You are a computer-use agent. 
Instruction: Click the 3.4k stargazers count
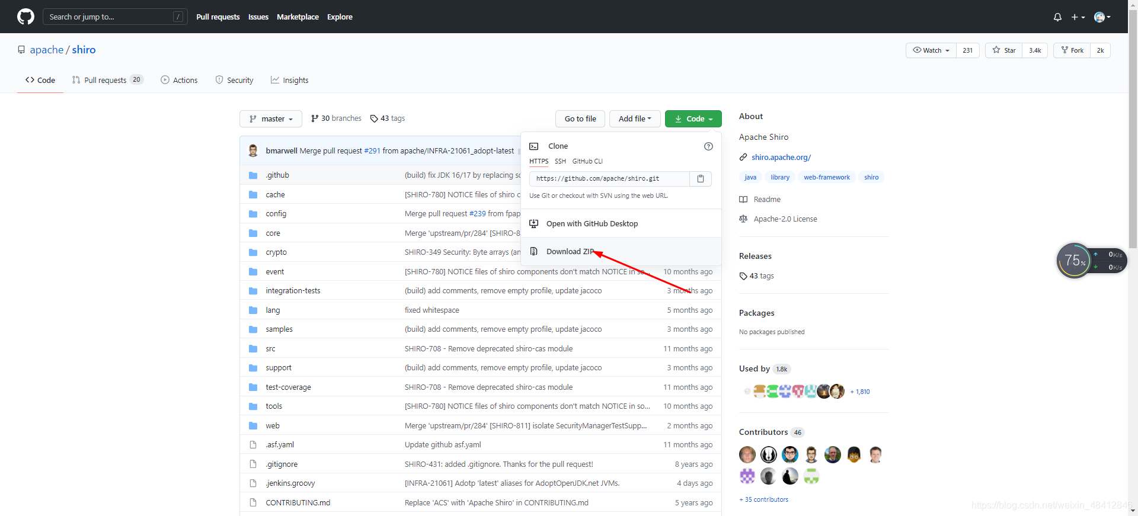1035,50
